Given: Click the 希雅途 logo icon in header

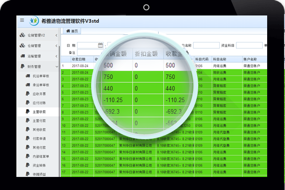Looking at the screenshot, I should (x=34, y=21).
